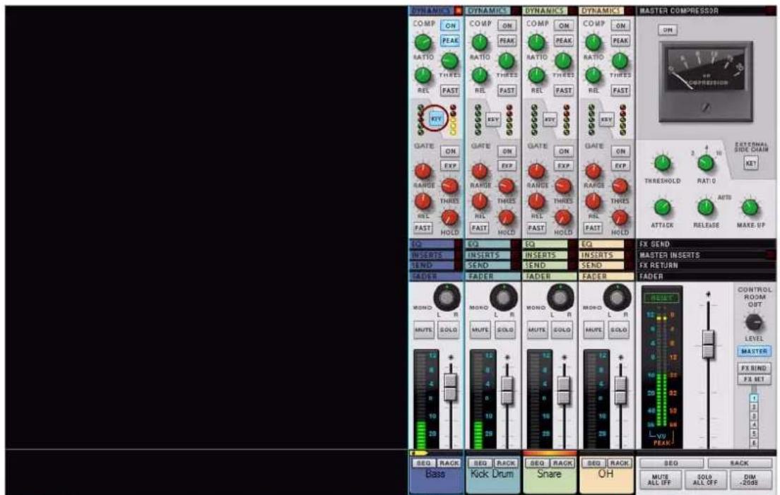The width and height of the screenshot is (780, 495).
Task: Enable PEAK on the Kick Drum compressor
Action: 507,41
